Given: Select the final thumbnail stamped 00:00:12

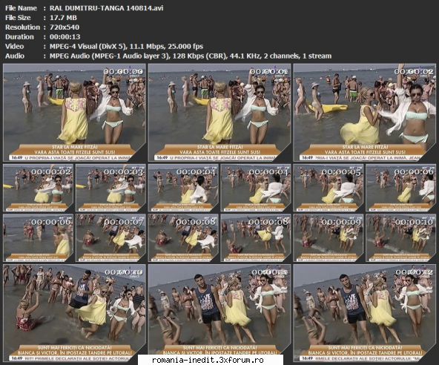Looking at the screenshot, I should [365, 313].
